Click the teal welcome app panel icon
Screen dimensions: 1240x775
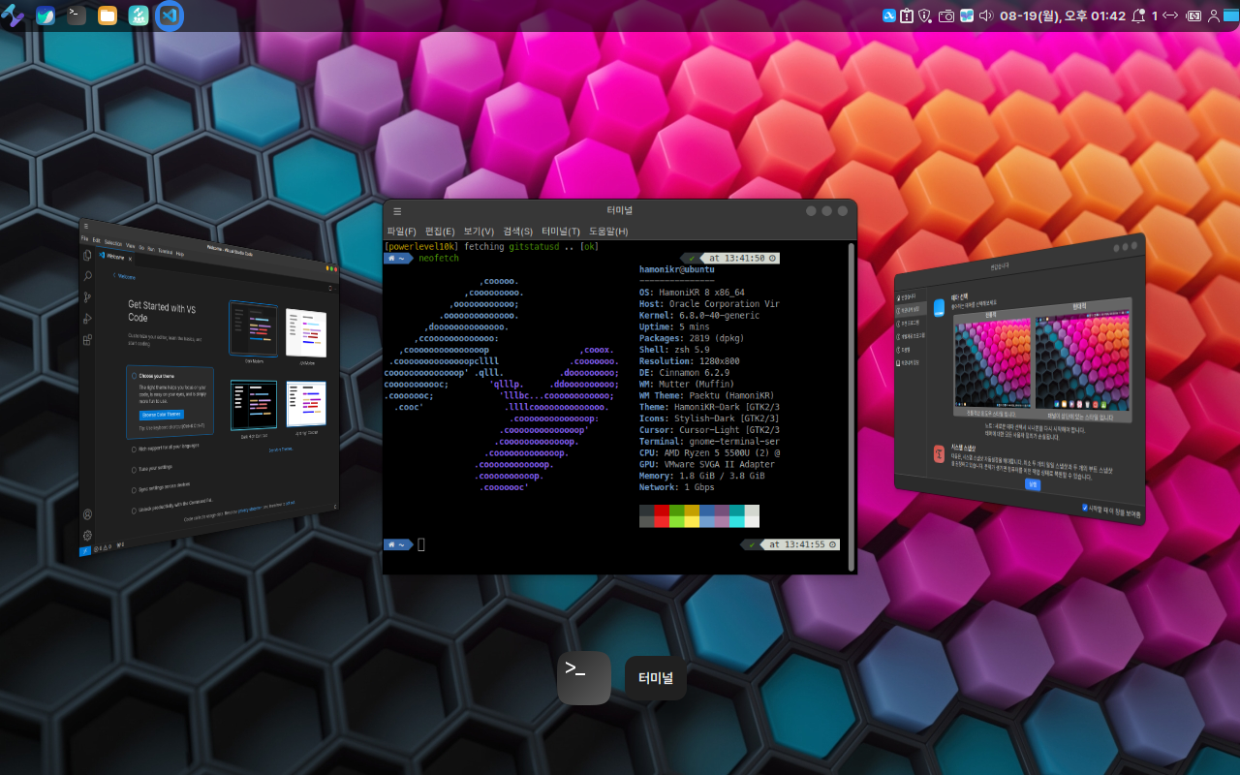click(139, 15)
